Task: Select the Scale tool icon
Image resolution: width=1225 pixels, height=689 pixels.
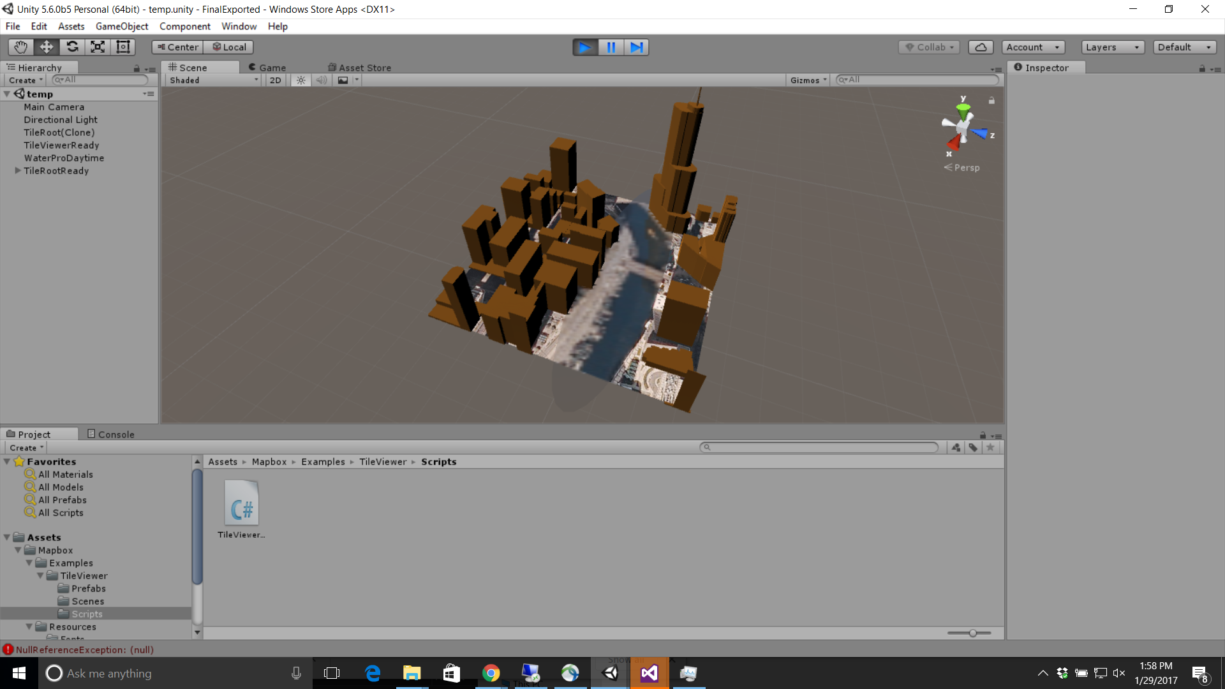Action: pyautogui.click(x=98, y=47)
